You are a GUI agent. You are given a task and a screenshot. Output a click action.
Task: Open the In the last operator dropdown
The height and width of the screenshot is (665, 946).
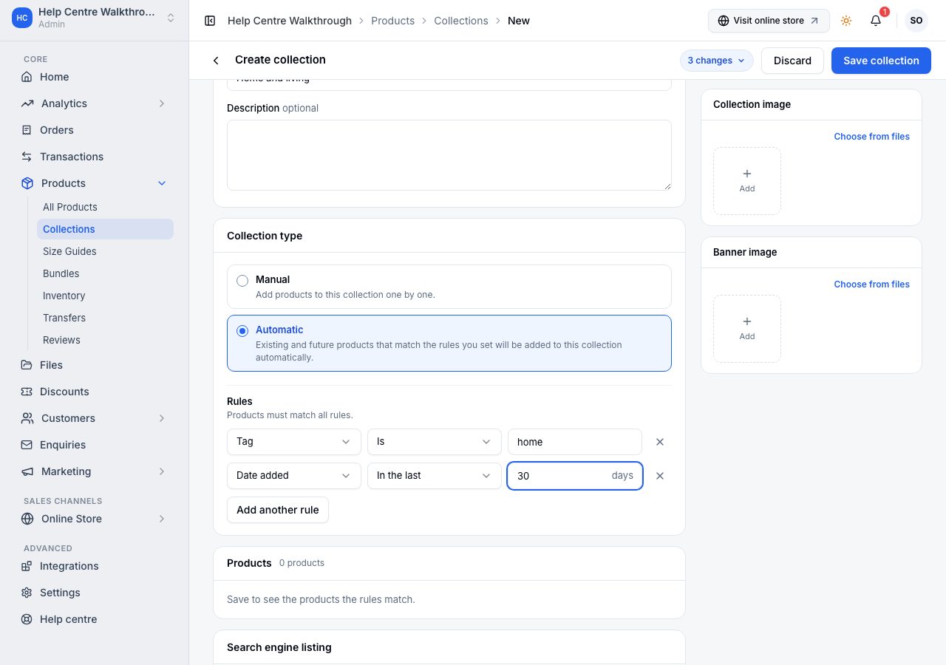[x=435, y=476]
